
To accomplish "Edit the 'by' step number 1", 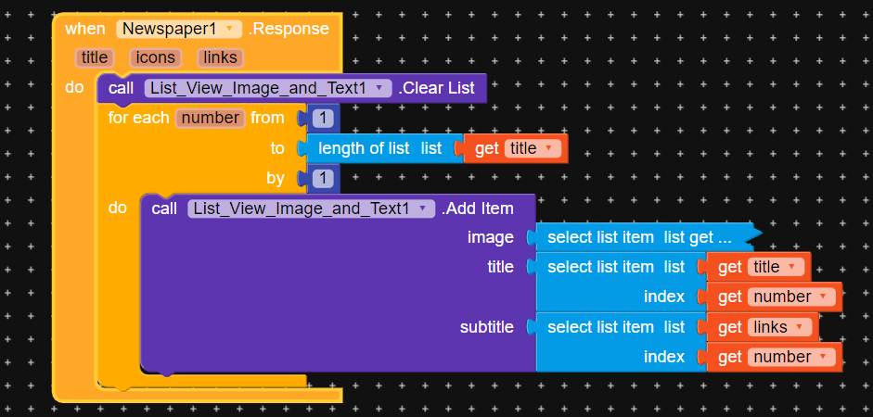I will 323,178.
